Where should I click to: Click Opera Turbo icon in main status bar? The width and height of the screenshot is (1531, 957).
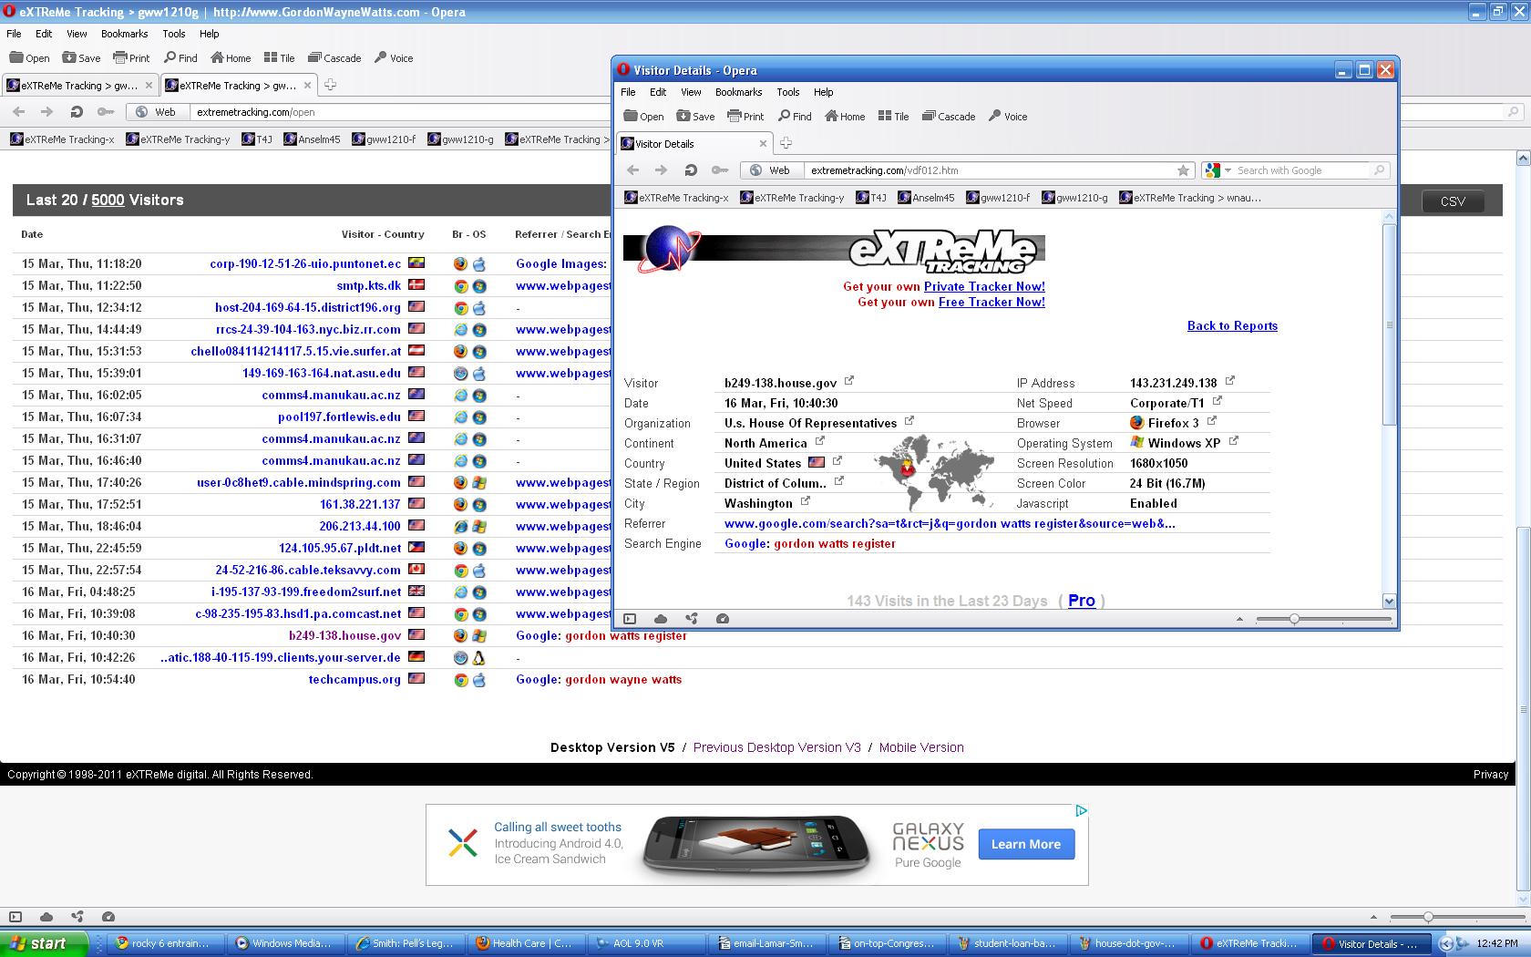[x=108, y=917]
